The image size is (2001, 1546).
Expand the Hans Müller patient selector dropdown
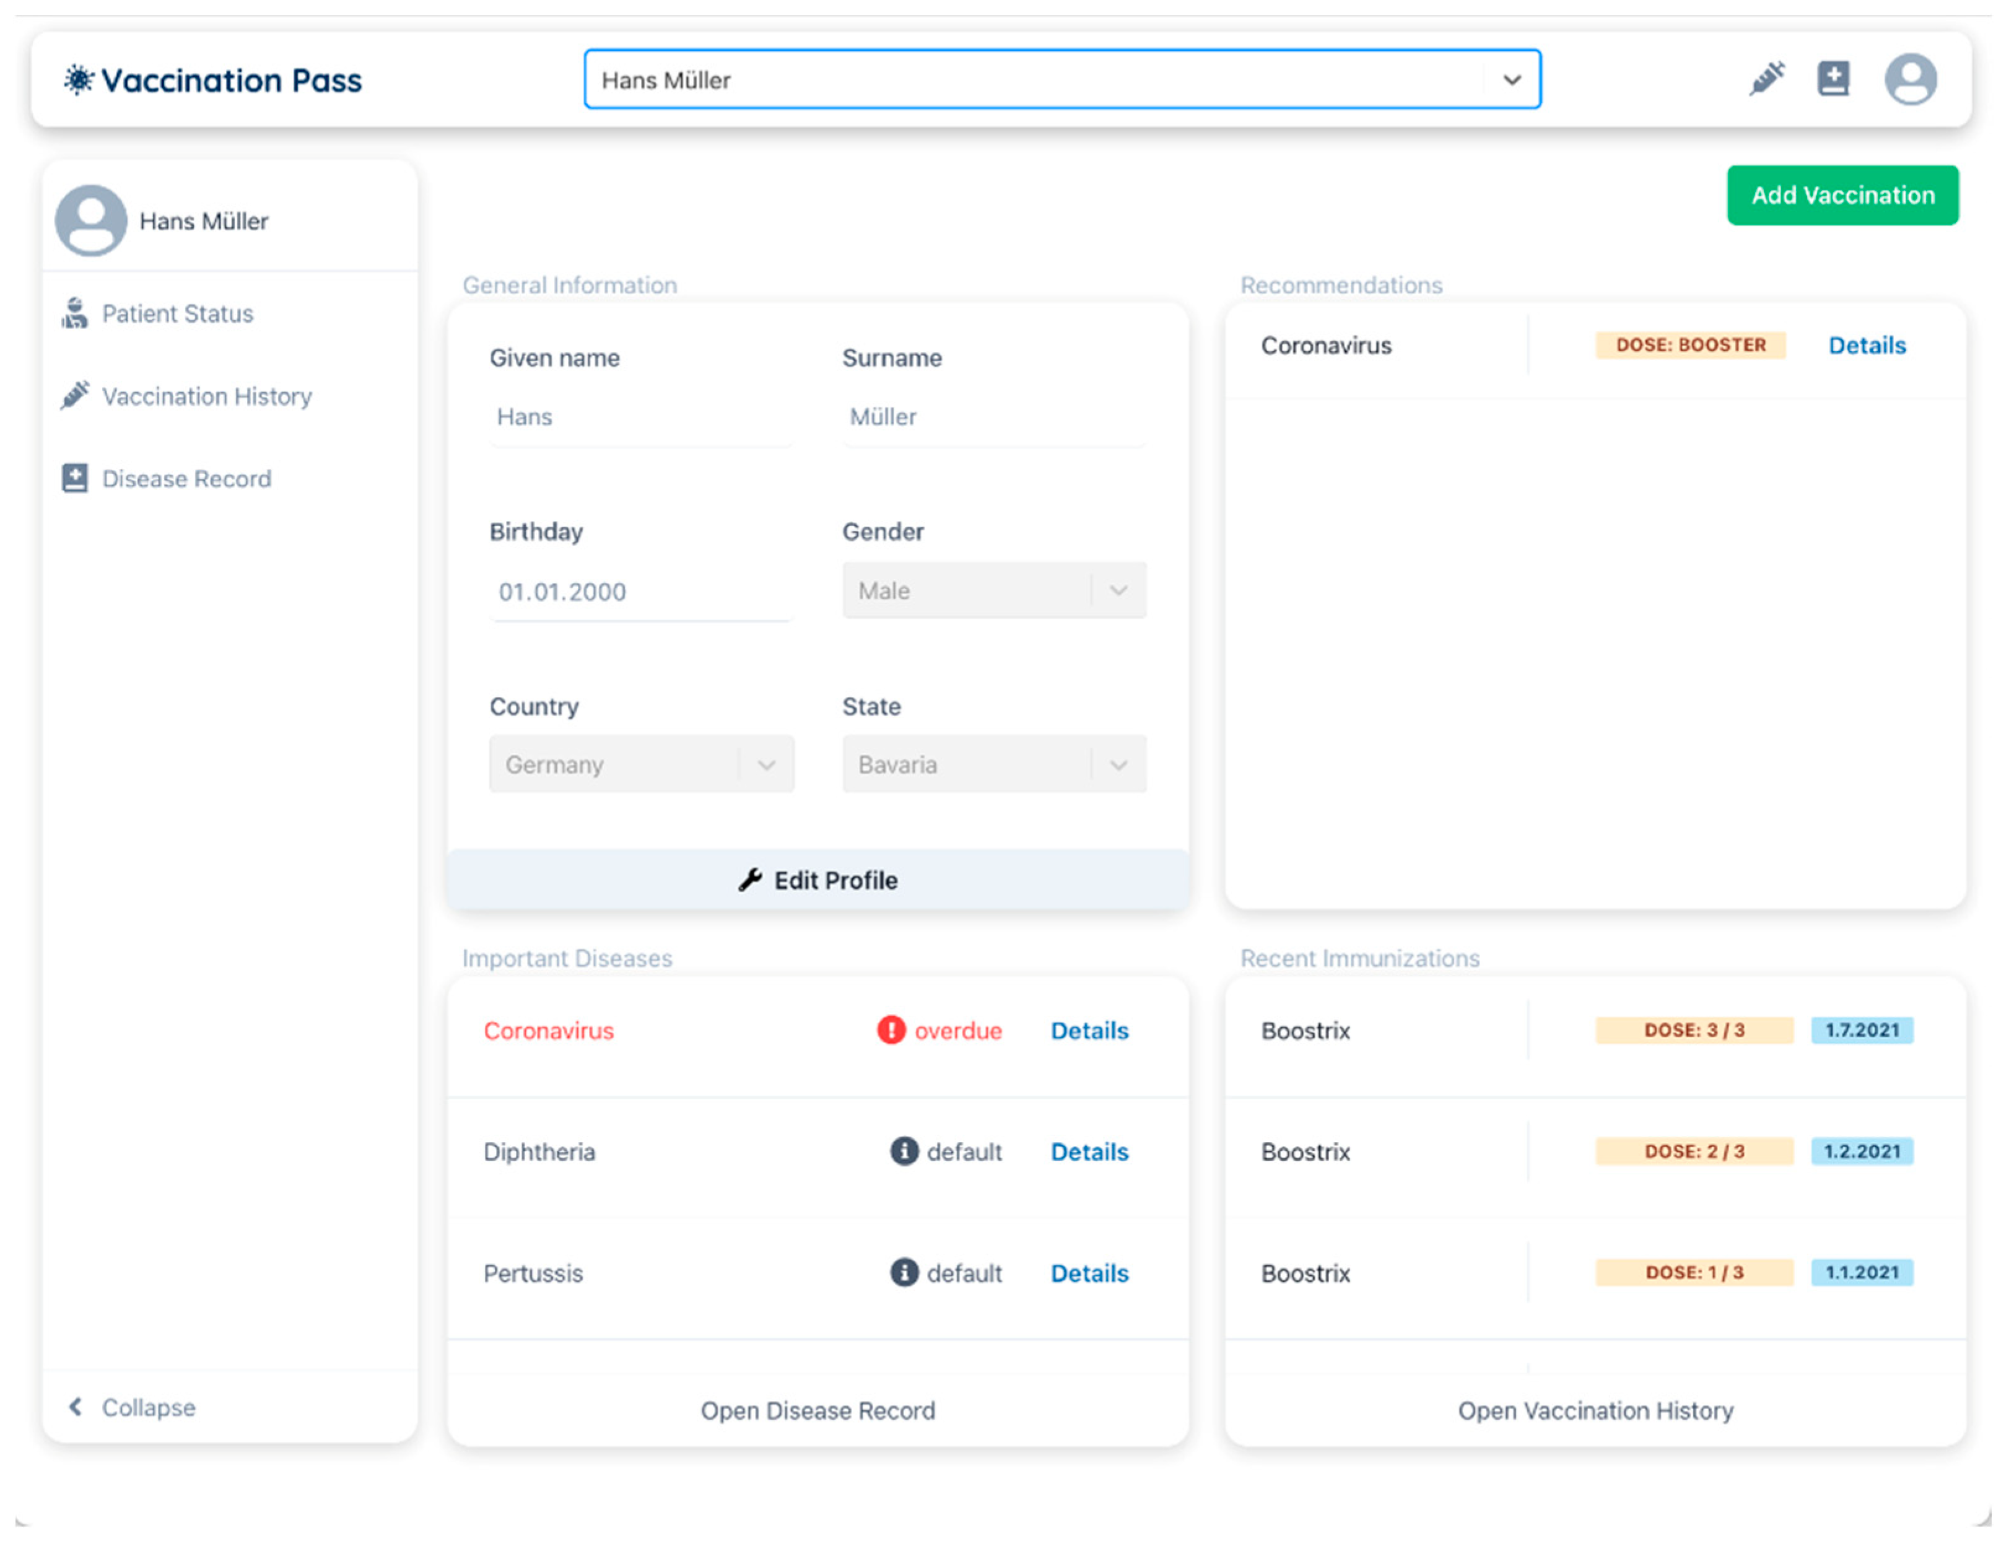[1511, 80]
